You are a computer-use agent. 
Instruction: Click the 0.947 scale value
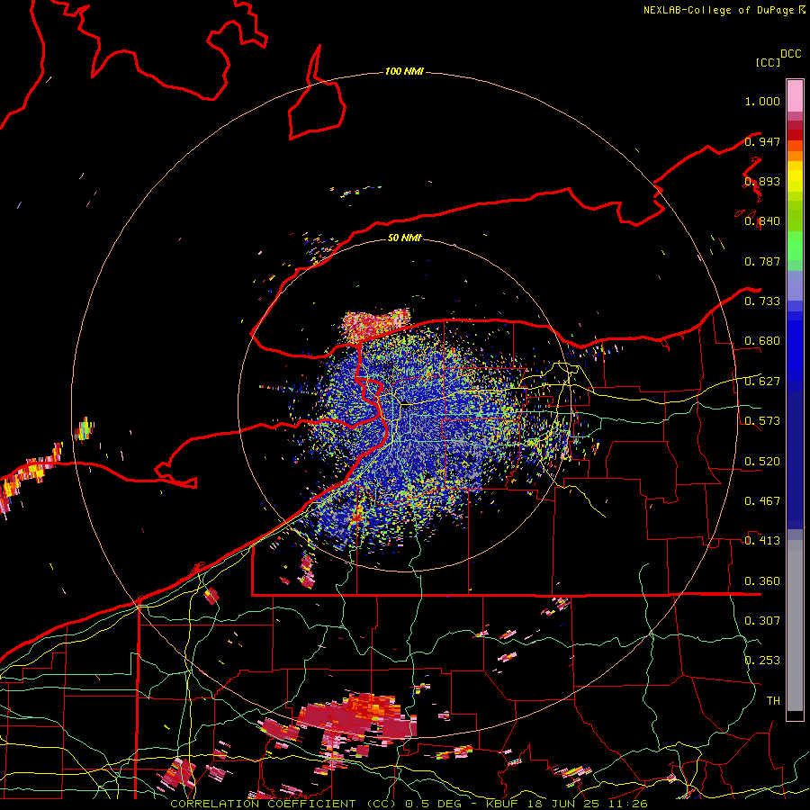762,141
